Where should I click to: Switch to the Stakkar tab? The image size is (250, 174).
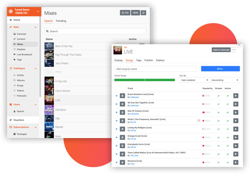[x=160, y=60]
